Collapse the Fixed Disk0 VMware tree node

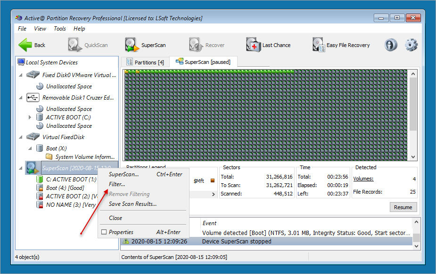coord(21,75)
